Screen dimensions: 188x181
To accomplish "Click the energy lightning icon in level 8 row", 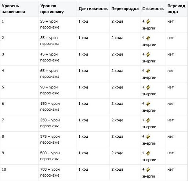I will 148,137.
